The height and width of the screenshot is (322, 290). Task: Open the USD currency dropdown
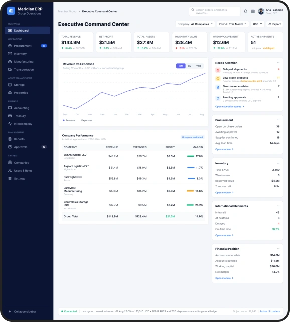[257, 24]
